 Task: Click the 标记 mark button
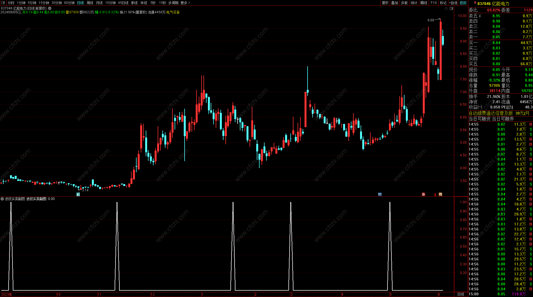click(443, 3)
